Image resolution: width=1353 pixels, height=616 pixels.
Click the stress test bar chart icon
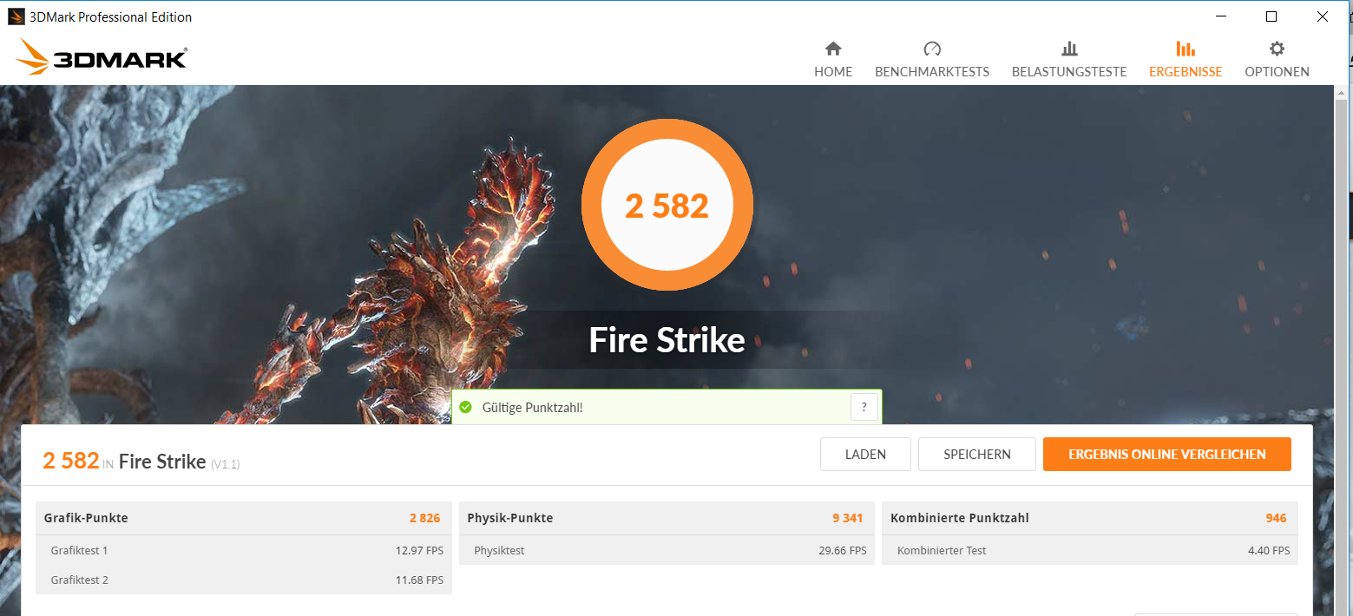pyautogui.click(x=1069, y=49)
